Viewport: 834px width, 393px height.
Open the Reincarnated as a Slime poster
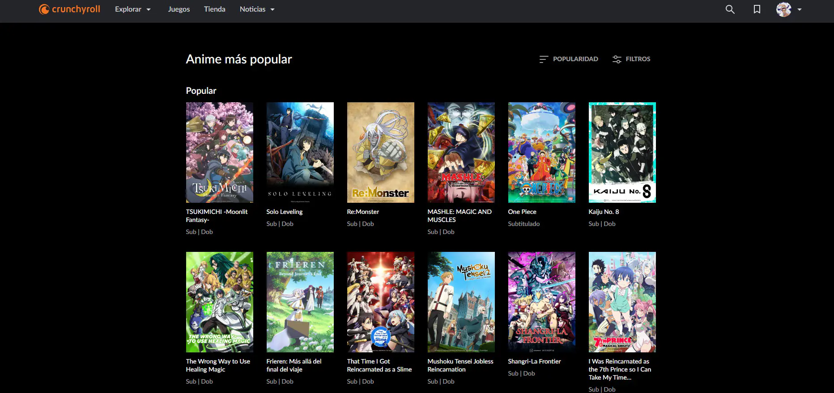381,302
